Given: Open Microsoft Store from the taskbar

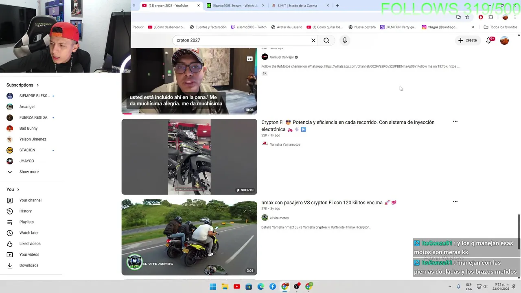Looking at the screenshot, I should 249,286.
